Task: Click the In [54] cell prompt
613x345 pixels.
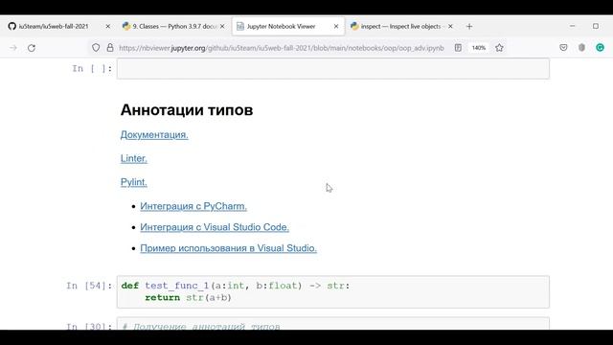Action: 89,286
